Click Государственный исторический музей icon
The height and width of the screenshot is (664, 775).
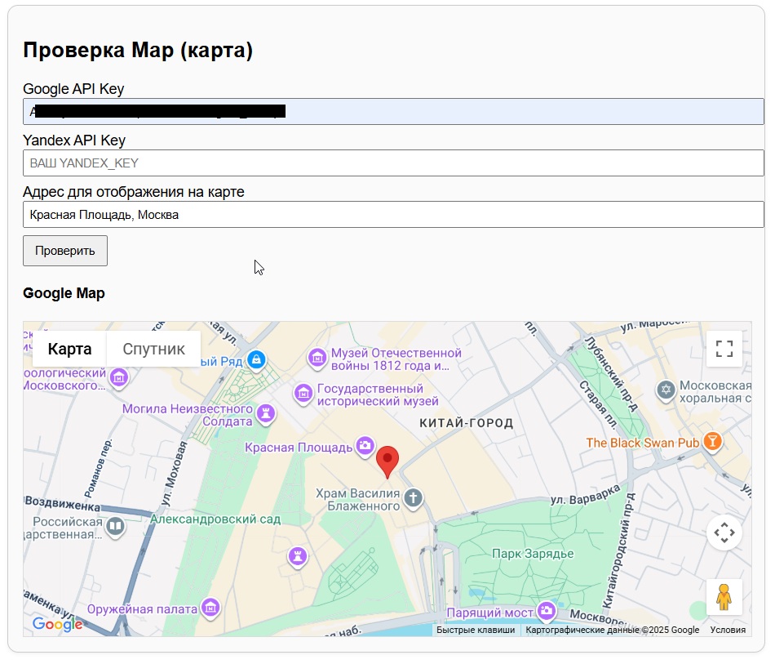click(x=303, y=394)
